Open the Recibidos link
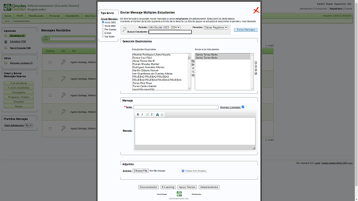Viewport: 358px width, 201px height. point(17,36)
